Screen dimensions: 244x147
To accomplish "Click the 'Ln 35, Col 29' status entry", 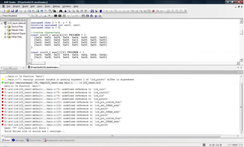I will click(216, 145).
